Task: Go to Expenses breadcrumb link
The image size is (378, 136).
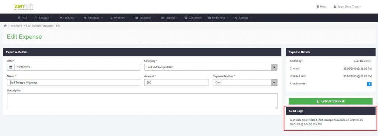Action: (x=16, y=25)
